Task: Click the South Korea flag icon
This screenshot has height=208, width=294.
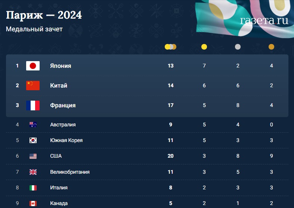Action: click(33, 140)
